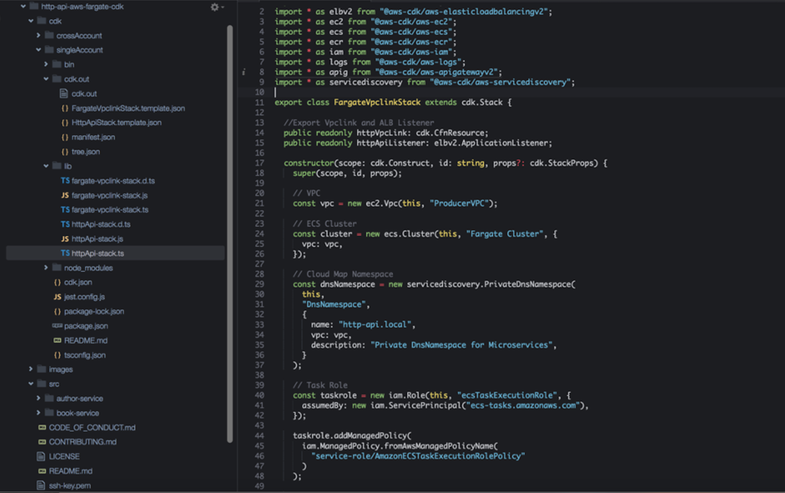Click the gear settings icon in file panel

[x=215, y=7]
